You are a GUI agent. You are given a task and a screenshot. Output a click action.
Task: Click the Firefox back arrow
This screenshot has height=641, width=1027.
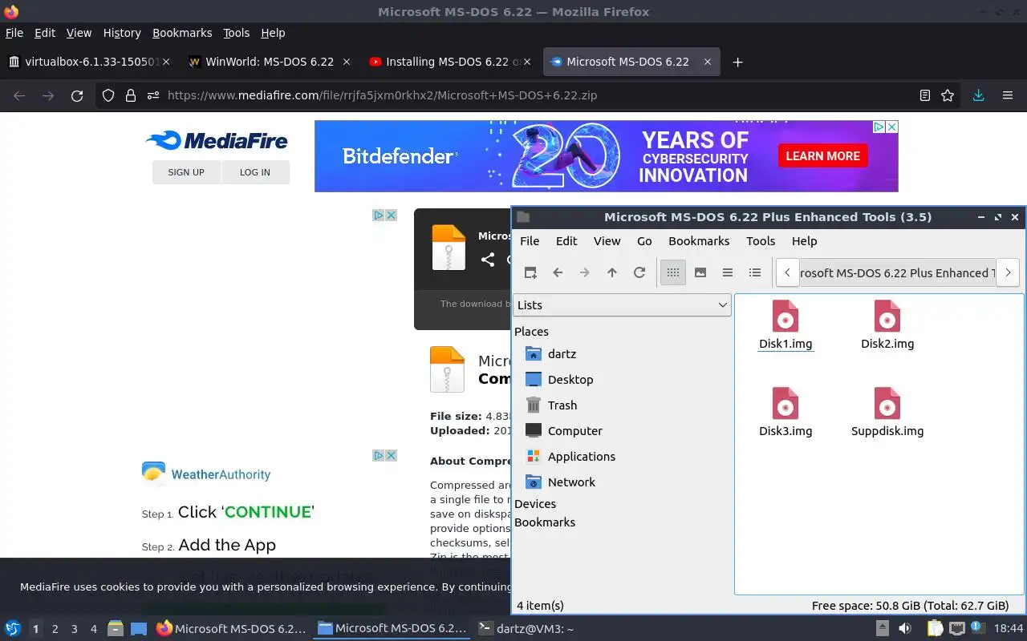pos(19,95)
